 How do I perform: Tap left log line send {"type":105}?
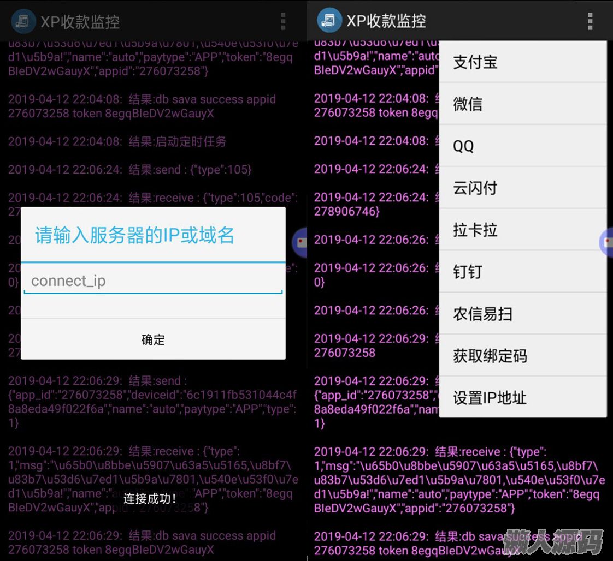(130, 169)
